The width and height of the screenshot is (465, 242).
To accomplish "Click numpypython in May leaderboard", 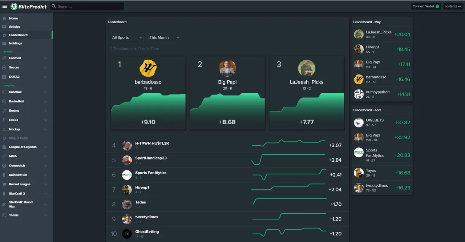I will (x=377, y=92).
